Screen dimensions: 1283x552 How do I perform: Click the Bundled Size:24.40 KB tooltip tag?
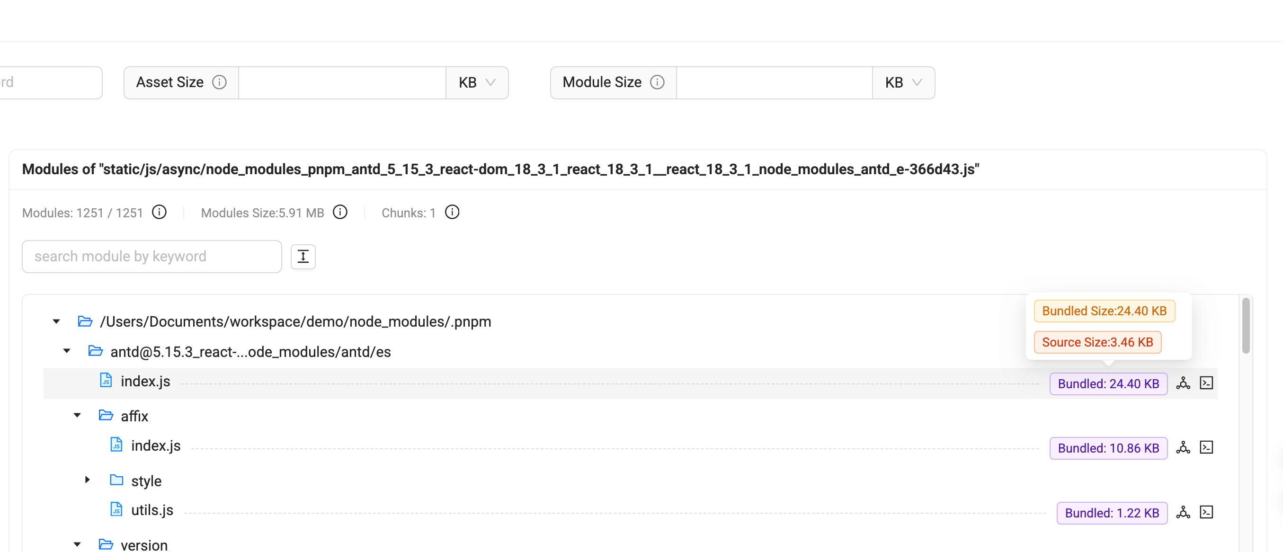(x=1104, y=311)
